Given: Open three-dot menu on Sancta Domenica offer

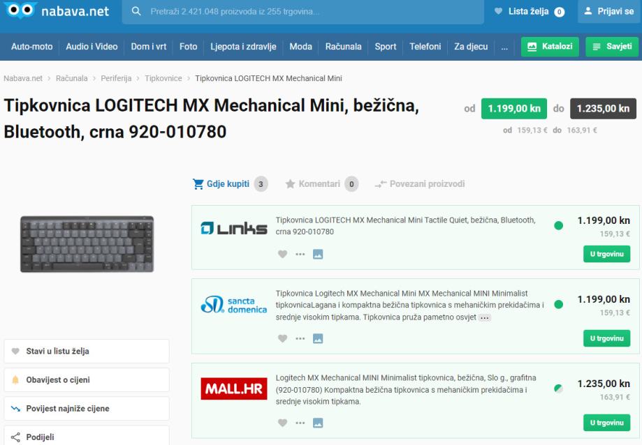Looking at the screenshot, I should click(x=300, y=339).
